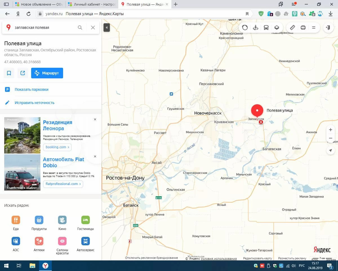Click 'Показать парковки' link

pos(32,89)
